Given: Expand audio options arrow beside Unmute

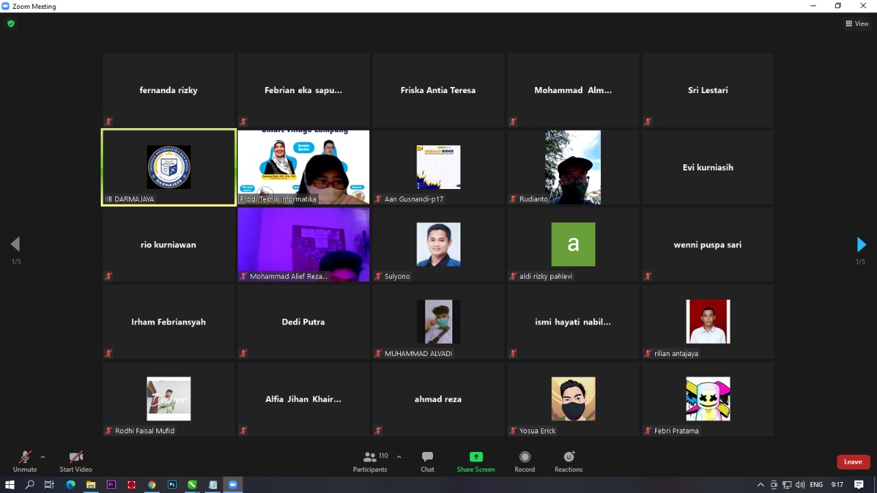Looking at the screenshot, I should click(42, 457).
